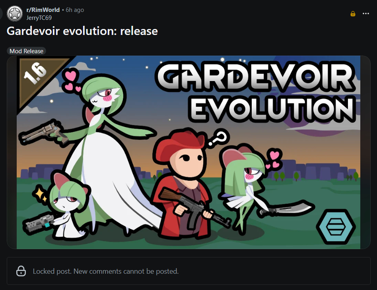The width and height of the screenshot is (377, 290).
Task: Click the padlock icon in locked-post banner
Action: click(x=21, y=271)
